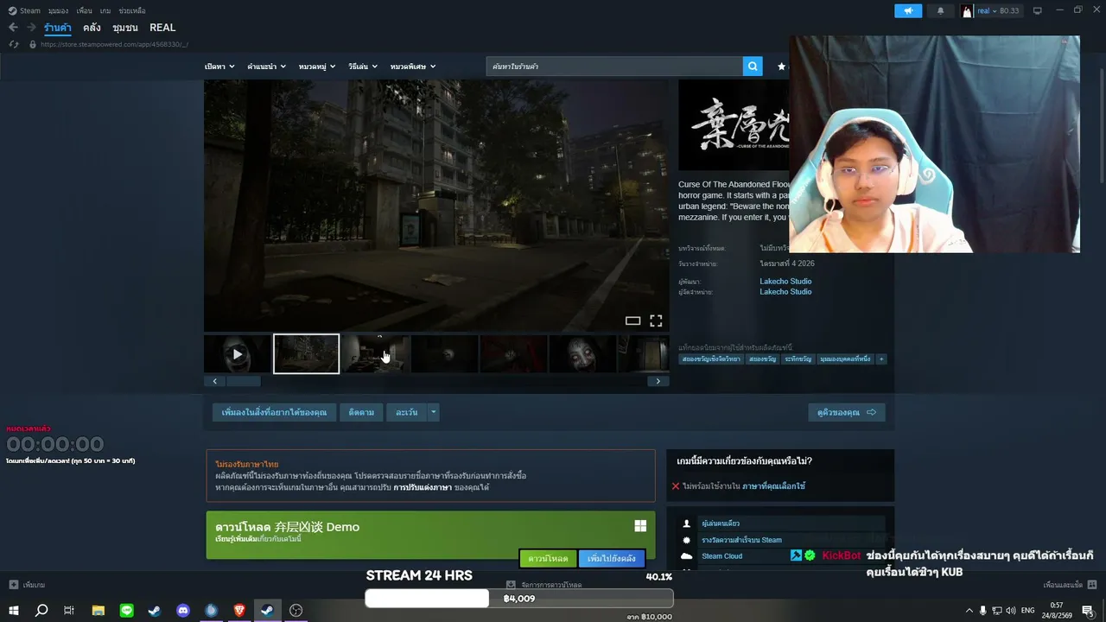Viewport: 1106px width, 622px height.
Task: Click the ละเว้น ignore button
Action: [406, 412]
